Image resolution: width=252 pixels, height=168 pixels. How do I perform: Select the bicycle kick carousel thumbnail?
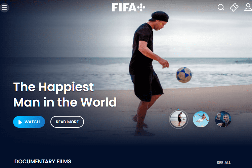201,119
